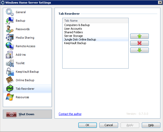Click the Media Sharing icon
The width and height of the screenshot is (163, 132).
coord(10,38)
